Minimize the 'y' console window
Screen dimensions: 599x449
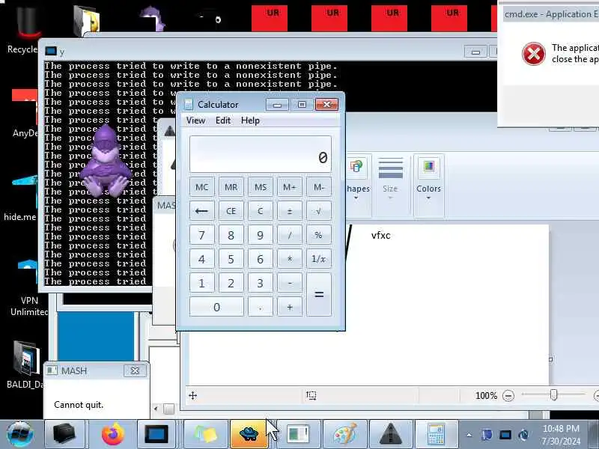[475, 52]
